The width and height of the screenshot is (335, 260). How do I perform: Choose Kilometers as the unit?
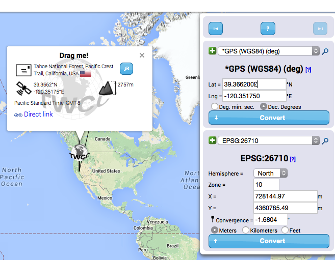pos(246,230)
